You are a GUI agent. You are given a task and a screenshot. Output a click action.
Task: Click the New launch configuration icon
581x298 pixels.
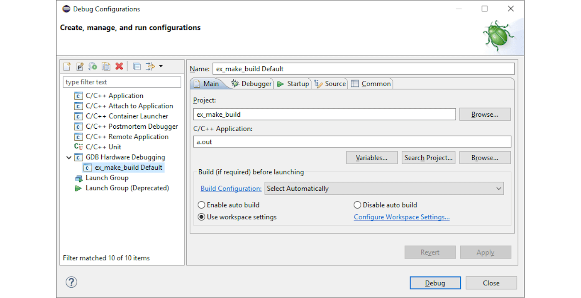67,67
